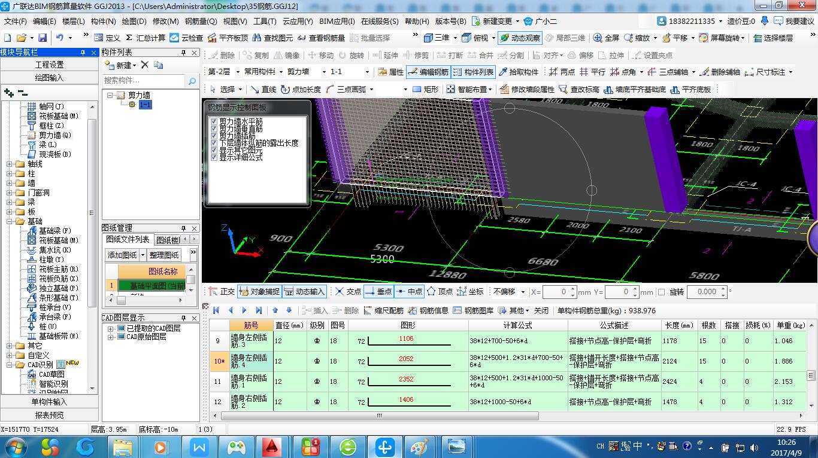818x458 pixels.
Task: Open 查看钢筋量 view rebar quantity
Action: pos(321,38)
